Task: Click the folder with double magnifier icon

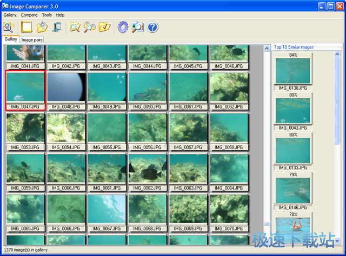Action: click(89, 27)
